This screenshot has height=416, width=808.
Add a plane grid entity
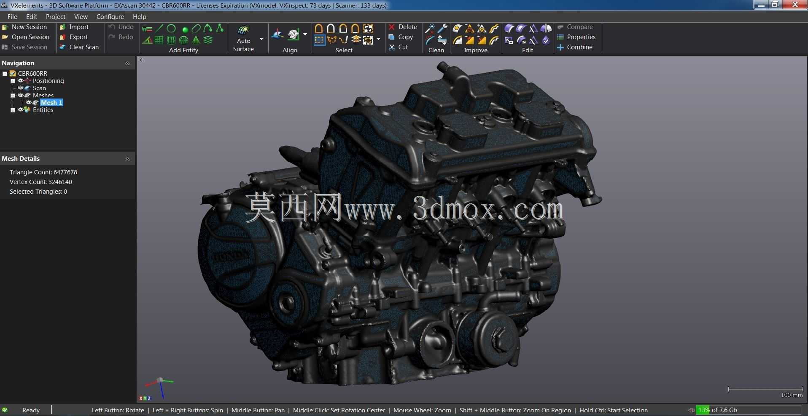(x=159, y=40)
